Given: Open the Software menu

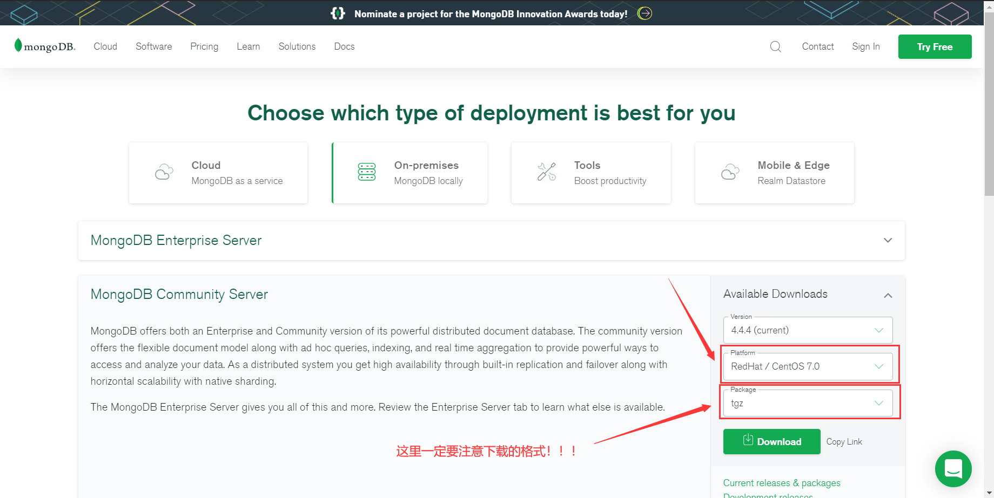Looking at the screenshot, I should coord(154,46).
